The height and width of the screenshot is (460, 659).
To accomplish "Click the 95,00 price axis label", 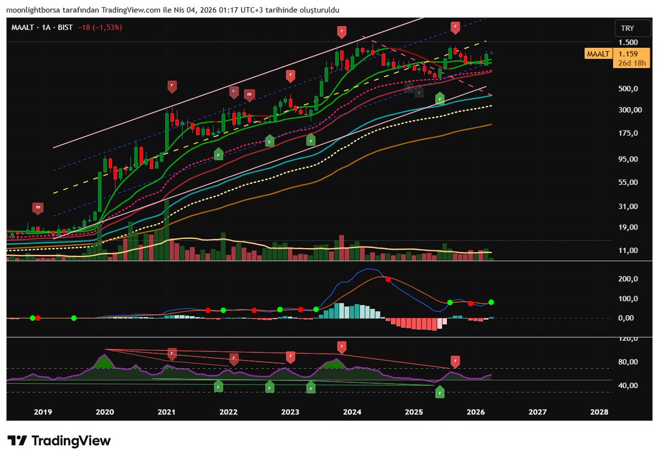I will (628, 159).
